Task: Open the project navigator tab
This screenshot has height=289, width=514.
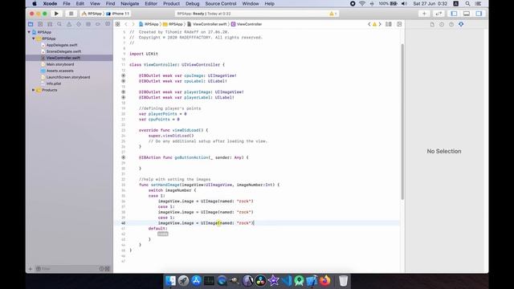Action: click(x=31, y=24)
